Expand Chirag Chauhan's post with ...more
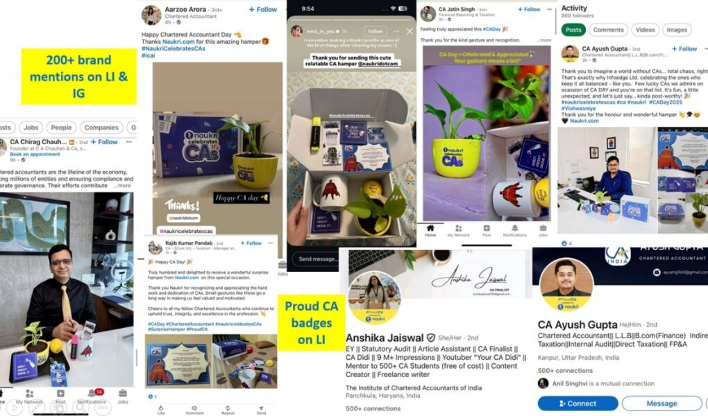The image size is (708, 416). point(122,185)
